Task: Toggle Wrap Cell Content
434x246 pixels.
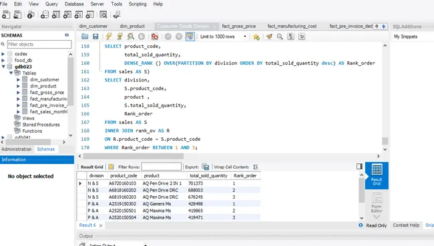Action: coord(256,167)
